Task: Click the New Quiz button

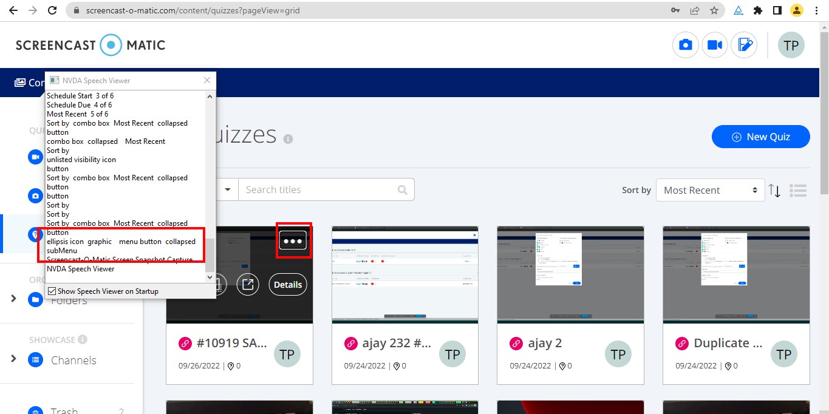Action: (760, 137)
